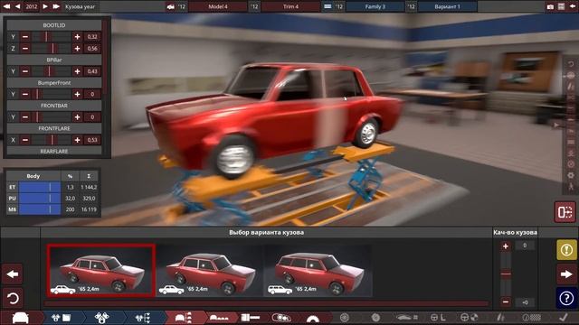Jump back years with the double rewind arrow
The image size is (579, 325).
[x=6, y=6]
